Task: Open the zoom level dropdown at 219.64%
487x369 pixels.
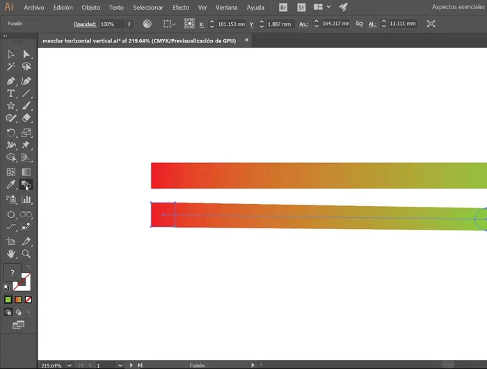Action: click(68, 365)
